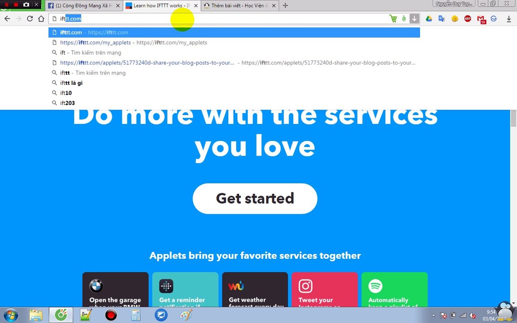This screenshot has width=517, height=323.
Task: Click the green shopping cart icon in address bar
Action: click(393, 19)
